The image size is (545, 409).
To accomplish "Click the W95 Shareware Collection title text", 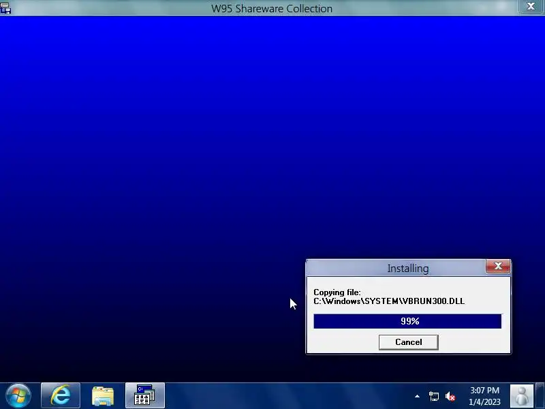I will [x=271, y=8].
